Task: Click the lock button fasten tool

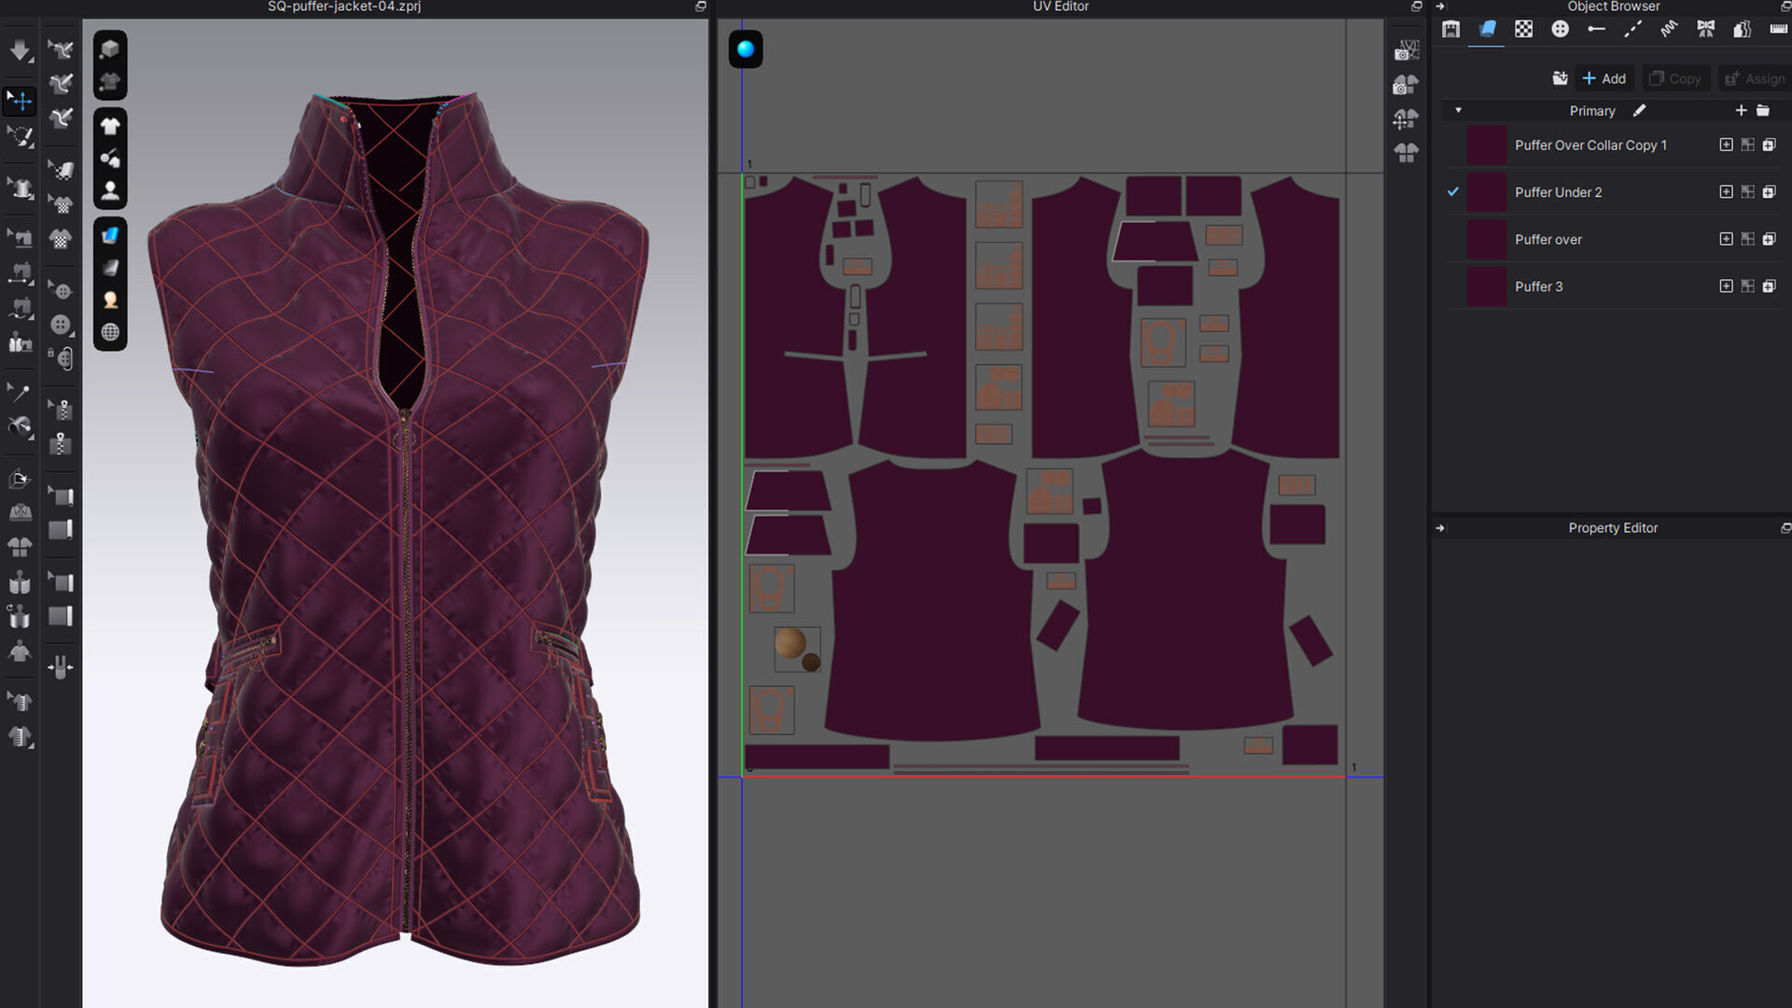Action: tap(61, 358)
